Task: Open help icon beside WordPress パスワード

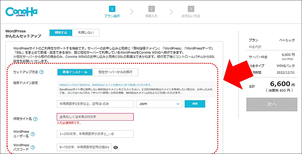Action: pos(33,147)
